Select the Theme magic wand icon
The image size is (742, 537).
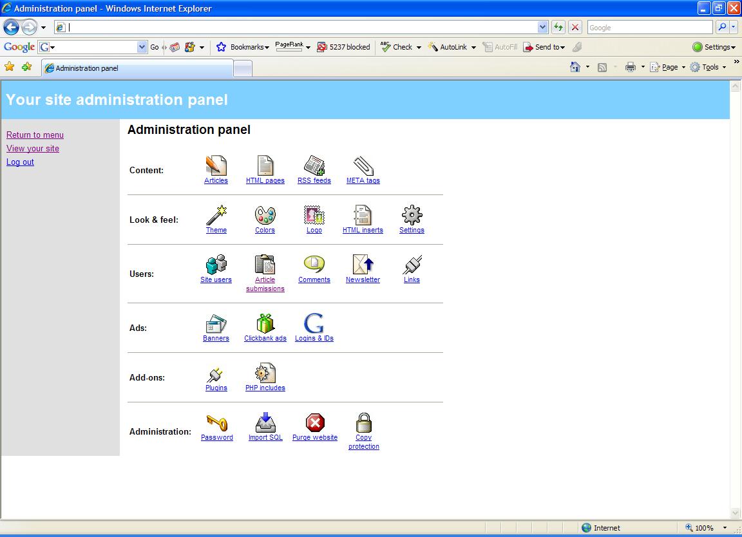[216, 215]
